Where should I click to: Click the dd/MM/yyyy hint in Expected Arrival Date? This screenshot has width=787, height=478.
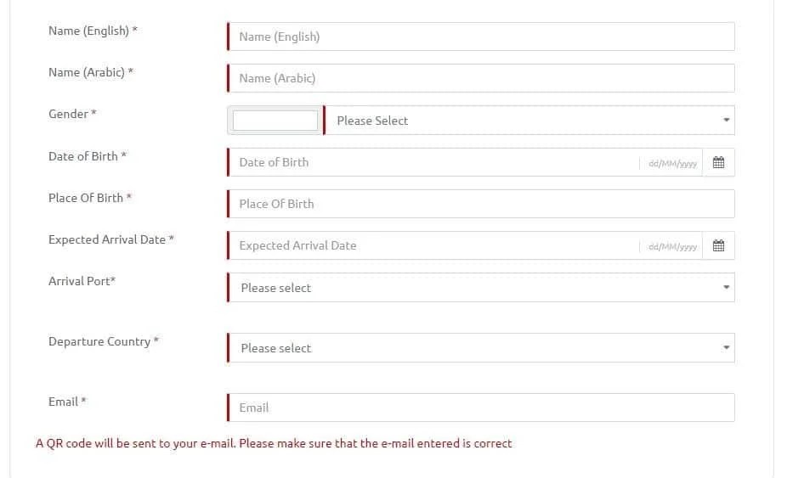[x=672, y=247]
